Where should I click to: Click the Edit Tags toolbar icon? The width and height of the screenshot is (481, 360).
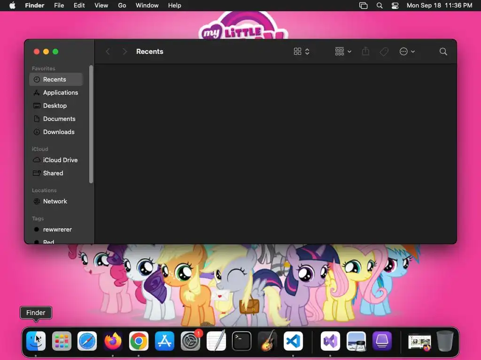(384, 52)
